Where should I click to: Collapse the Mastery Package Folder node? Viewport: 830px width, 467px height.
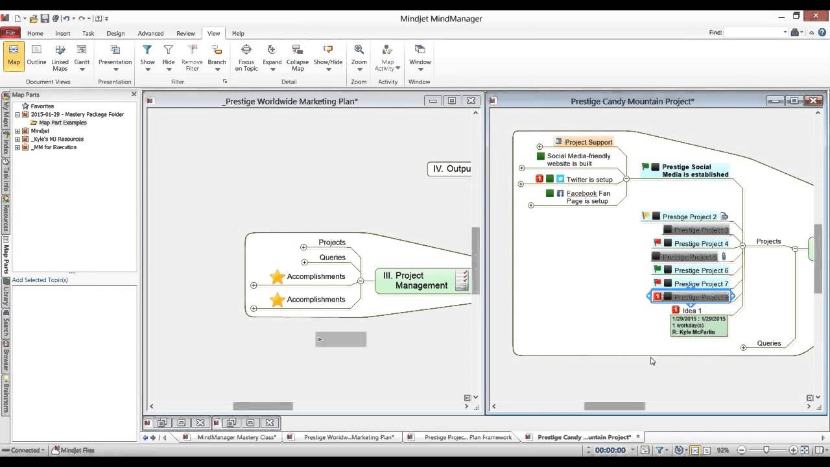(x=18, y=114)
